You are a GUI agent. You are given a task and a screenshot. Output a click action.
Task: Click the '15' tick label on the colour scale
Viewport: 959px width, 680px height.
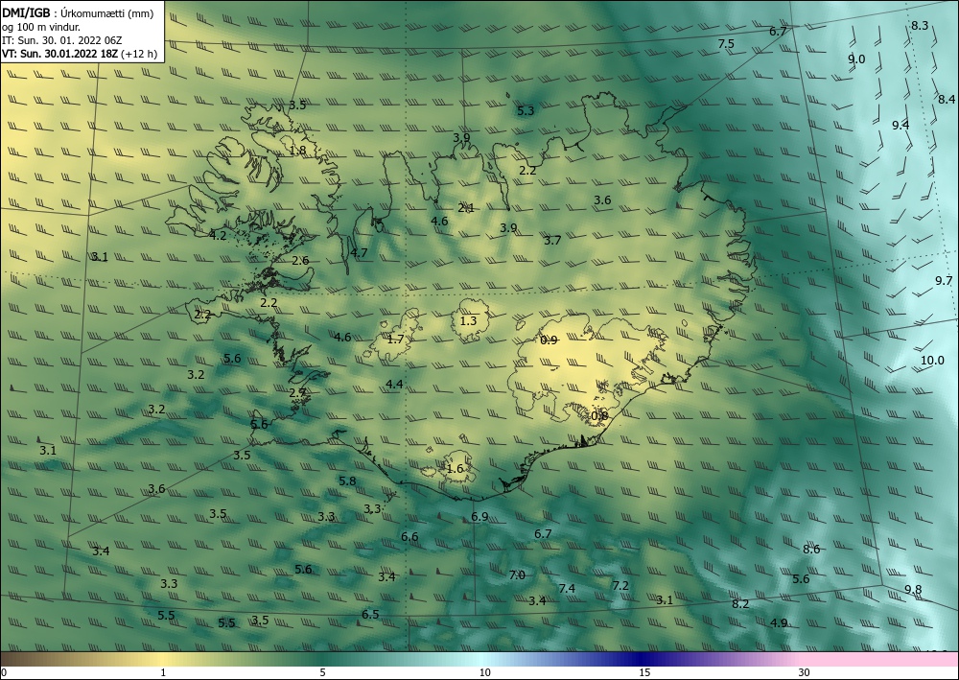[644, 672]
